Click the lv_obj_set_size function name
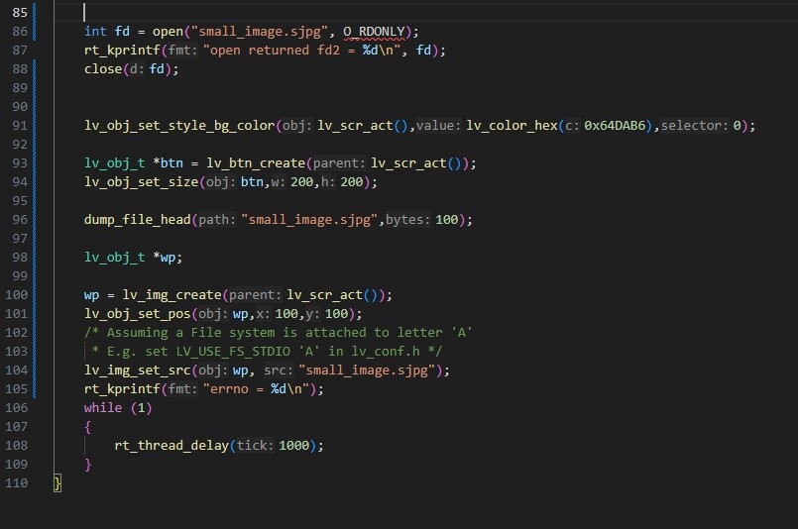Viewport: 798px width, 529px height. [141, 182]
